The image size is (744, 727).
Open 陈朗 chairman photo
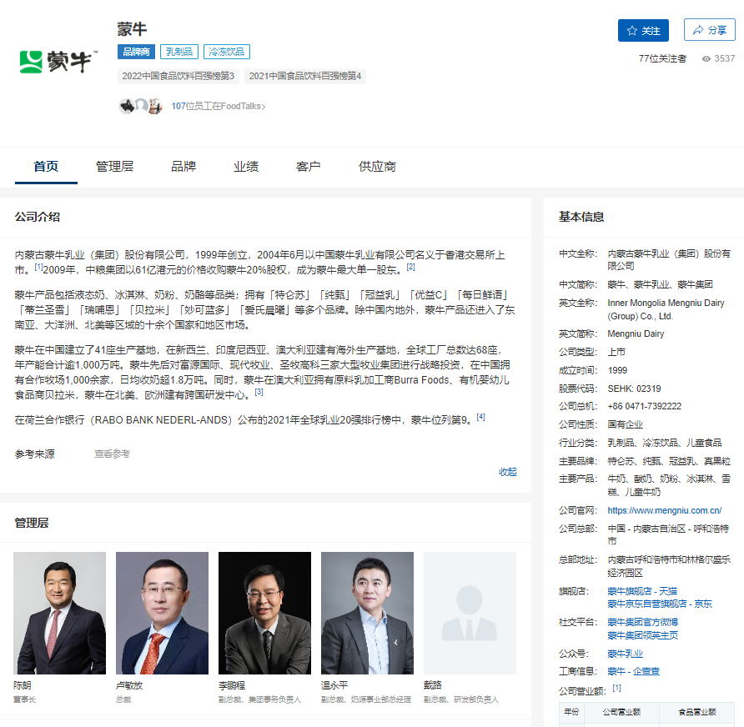click(60, 613)
